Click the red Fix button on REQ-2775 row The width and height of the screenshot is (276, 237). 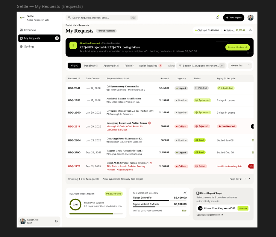tap(251, 166)
